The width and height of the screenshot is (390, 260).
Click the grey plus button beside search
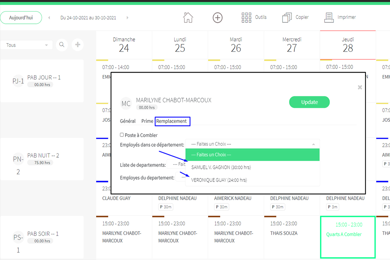click(x=78, y=45)
